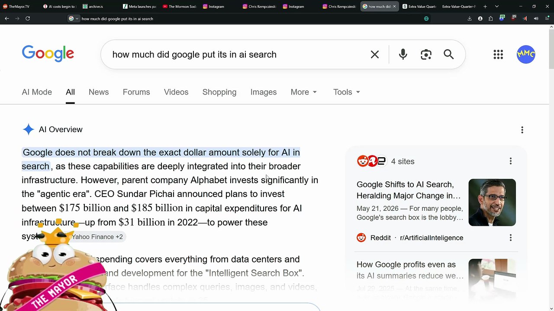Open the Google logo homepage link

(48, 54)
